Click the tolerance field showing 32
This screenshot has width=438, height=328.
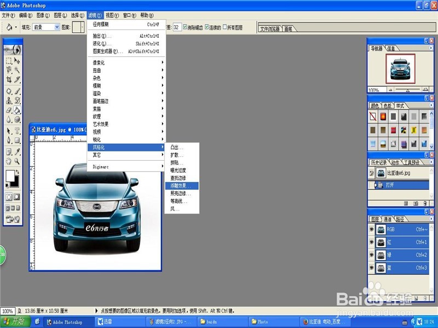[177, 27]
